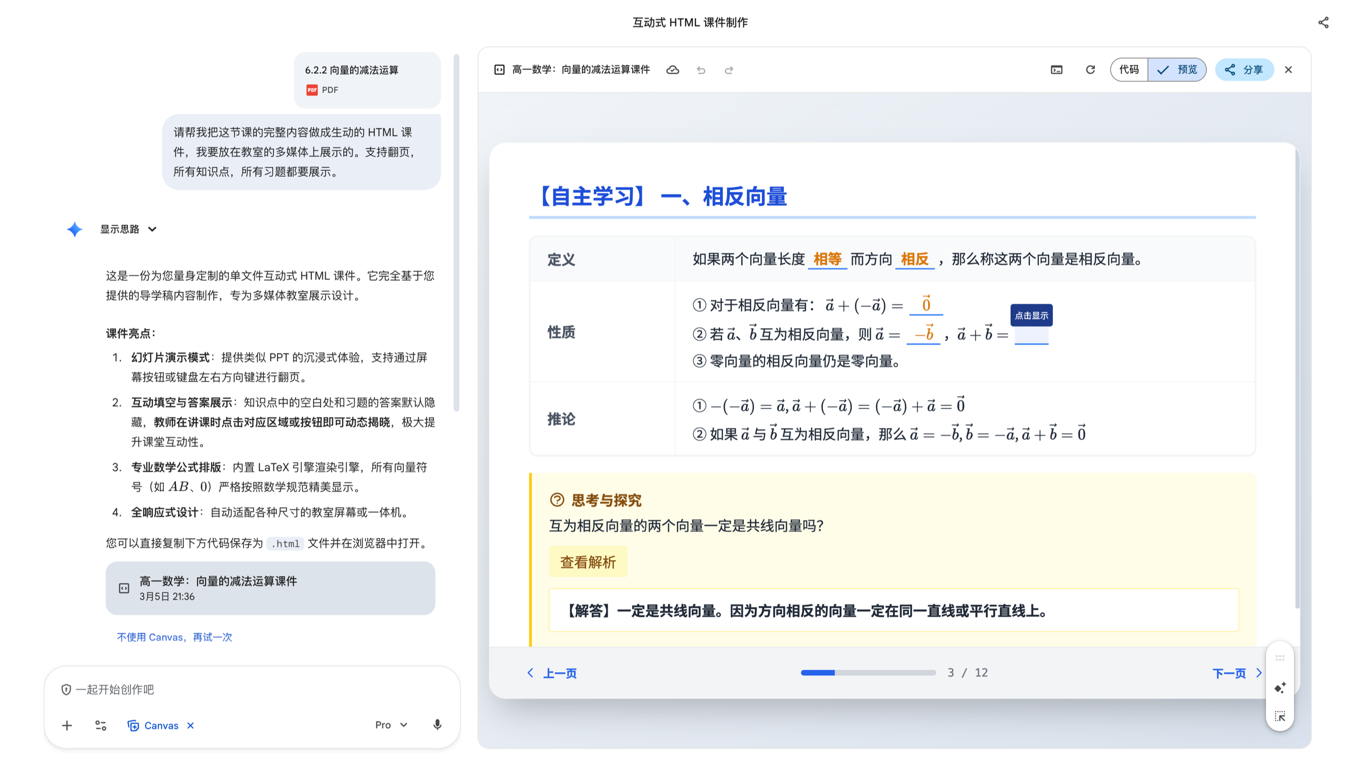The image size is (1347, 760).
Task: Refresh the canvas preview
Action: (1090, 70)
